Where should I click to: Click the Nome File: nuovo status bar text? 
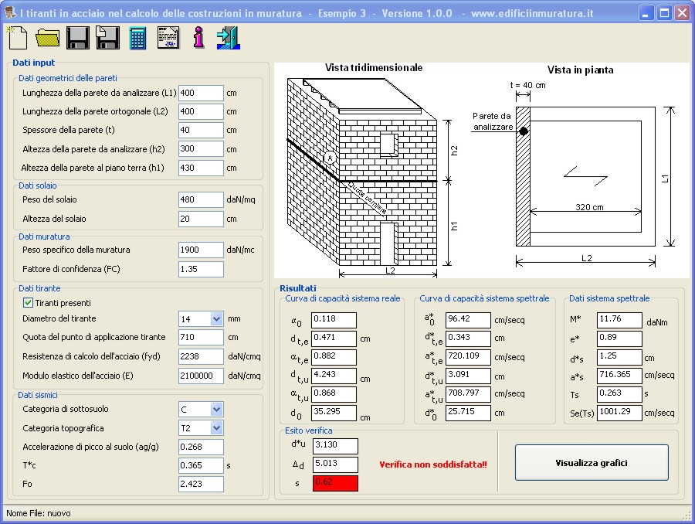[39, 513]
